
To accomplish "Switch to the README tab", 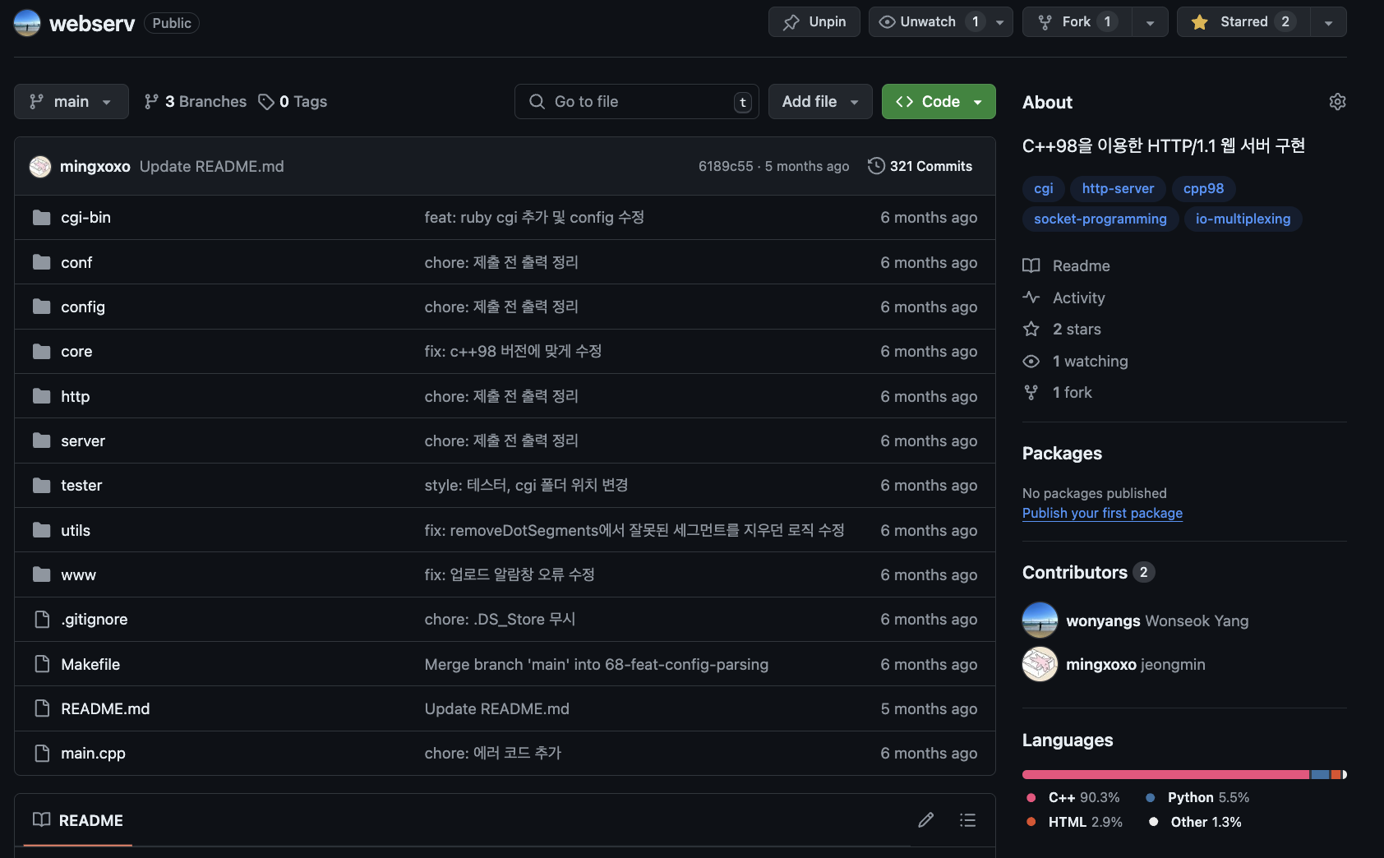I will coord(90,820).
